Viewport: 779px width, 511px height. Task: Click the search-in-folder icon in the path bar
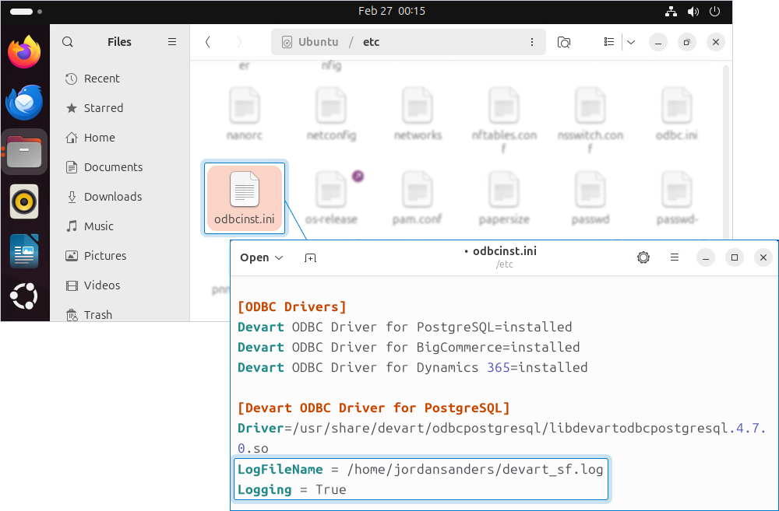(564, 42)
